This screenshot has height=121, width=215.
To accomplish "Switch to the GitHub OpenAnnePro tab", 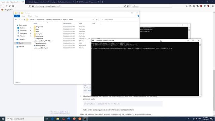I will pos(37,2).
